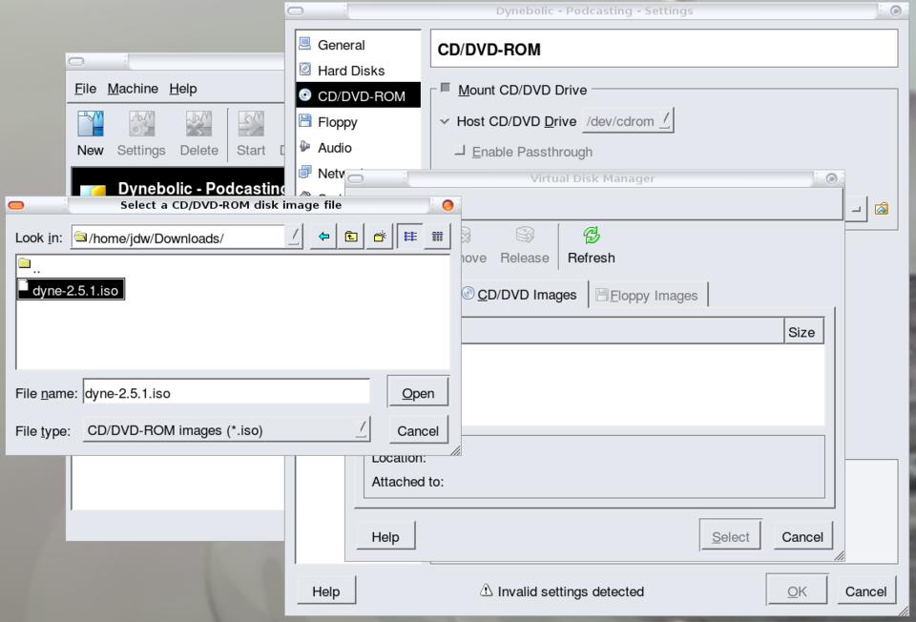Select the Host CD/DVD Drive radio option
Image resolution: width=916 pixels, height=622 pixels.
[x=445, y=121]
